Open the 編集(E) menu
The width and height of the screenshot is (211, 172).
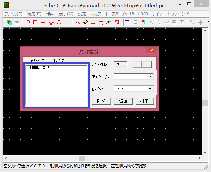coord(34,14)
